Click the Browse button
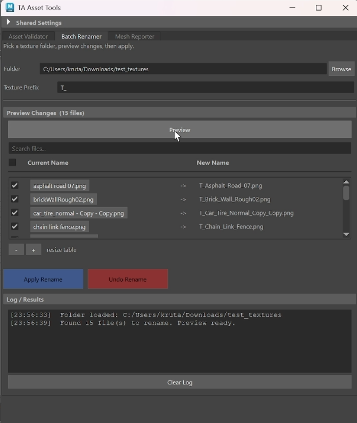The height and width of the screenshot is (423, 357). point(341,69)
